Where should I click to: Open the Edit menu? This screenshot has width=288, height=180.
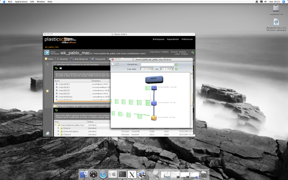click(x=32, y=1)
